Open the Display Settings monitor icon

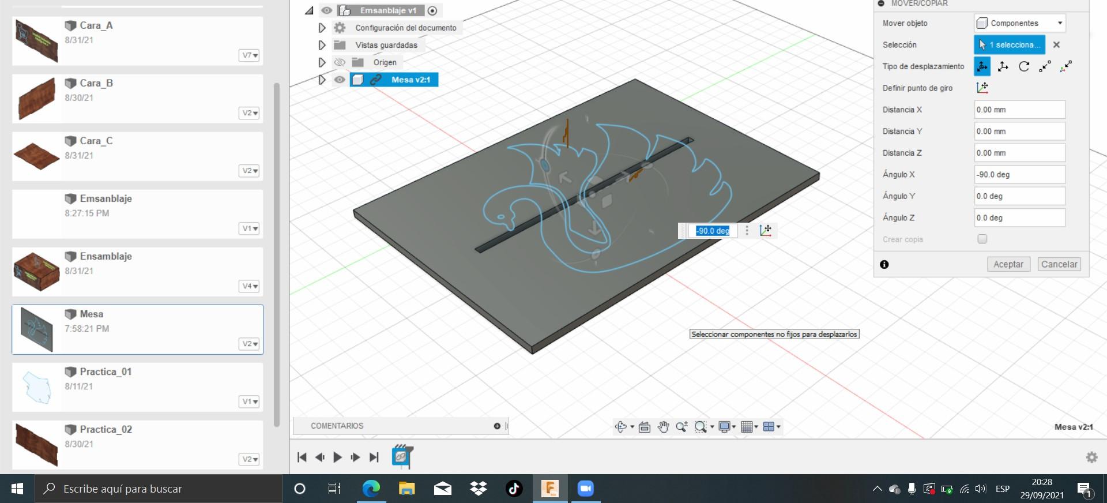point(724,427)
